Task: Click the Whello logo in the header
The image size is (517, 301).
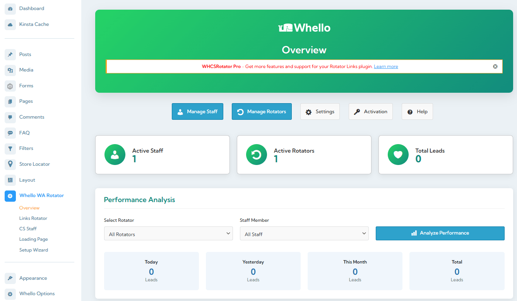Action: click(304, 28)
